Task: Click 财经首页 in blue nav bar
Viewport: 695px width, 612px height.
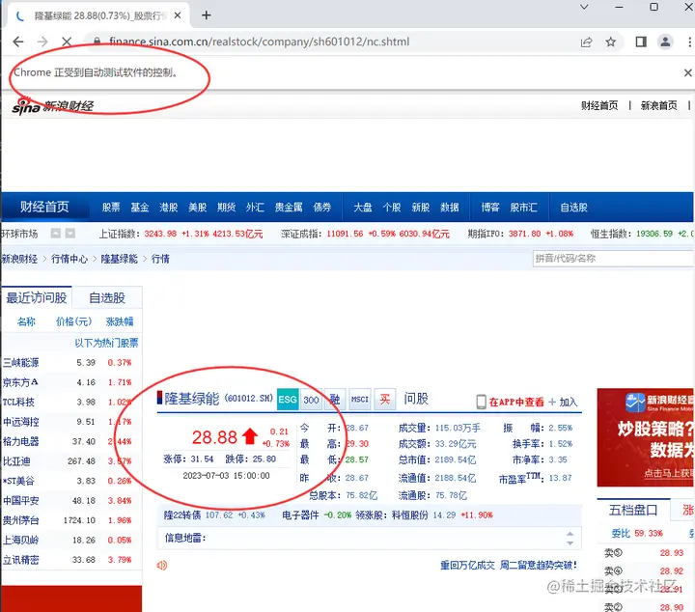Action: [x=44, y=207]
